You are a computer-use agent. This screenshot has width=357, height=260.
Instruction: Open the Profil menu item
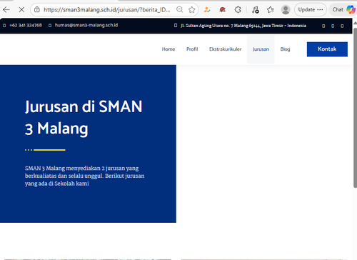[192, 49]
